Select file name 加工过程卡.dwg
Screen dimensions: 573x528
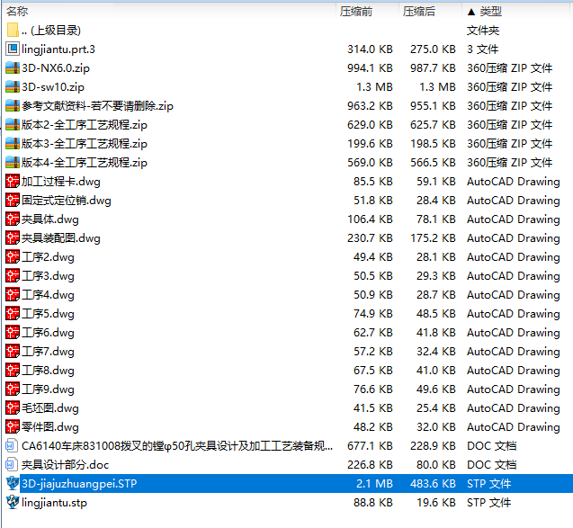pyautogui.click(x=60, y=181)
